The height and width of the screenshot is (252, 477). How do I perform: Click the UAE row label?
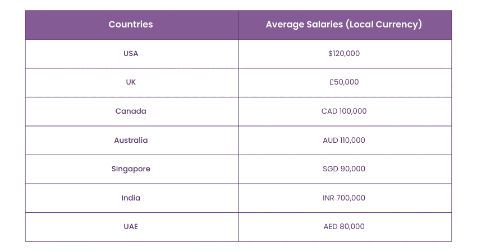(x=131, y=226)
